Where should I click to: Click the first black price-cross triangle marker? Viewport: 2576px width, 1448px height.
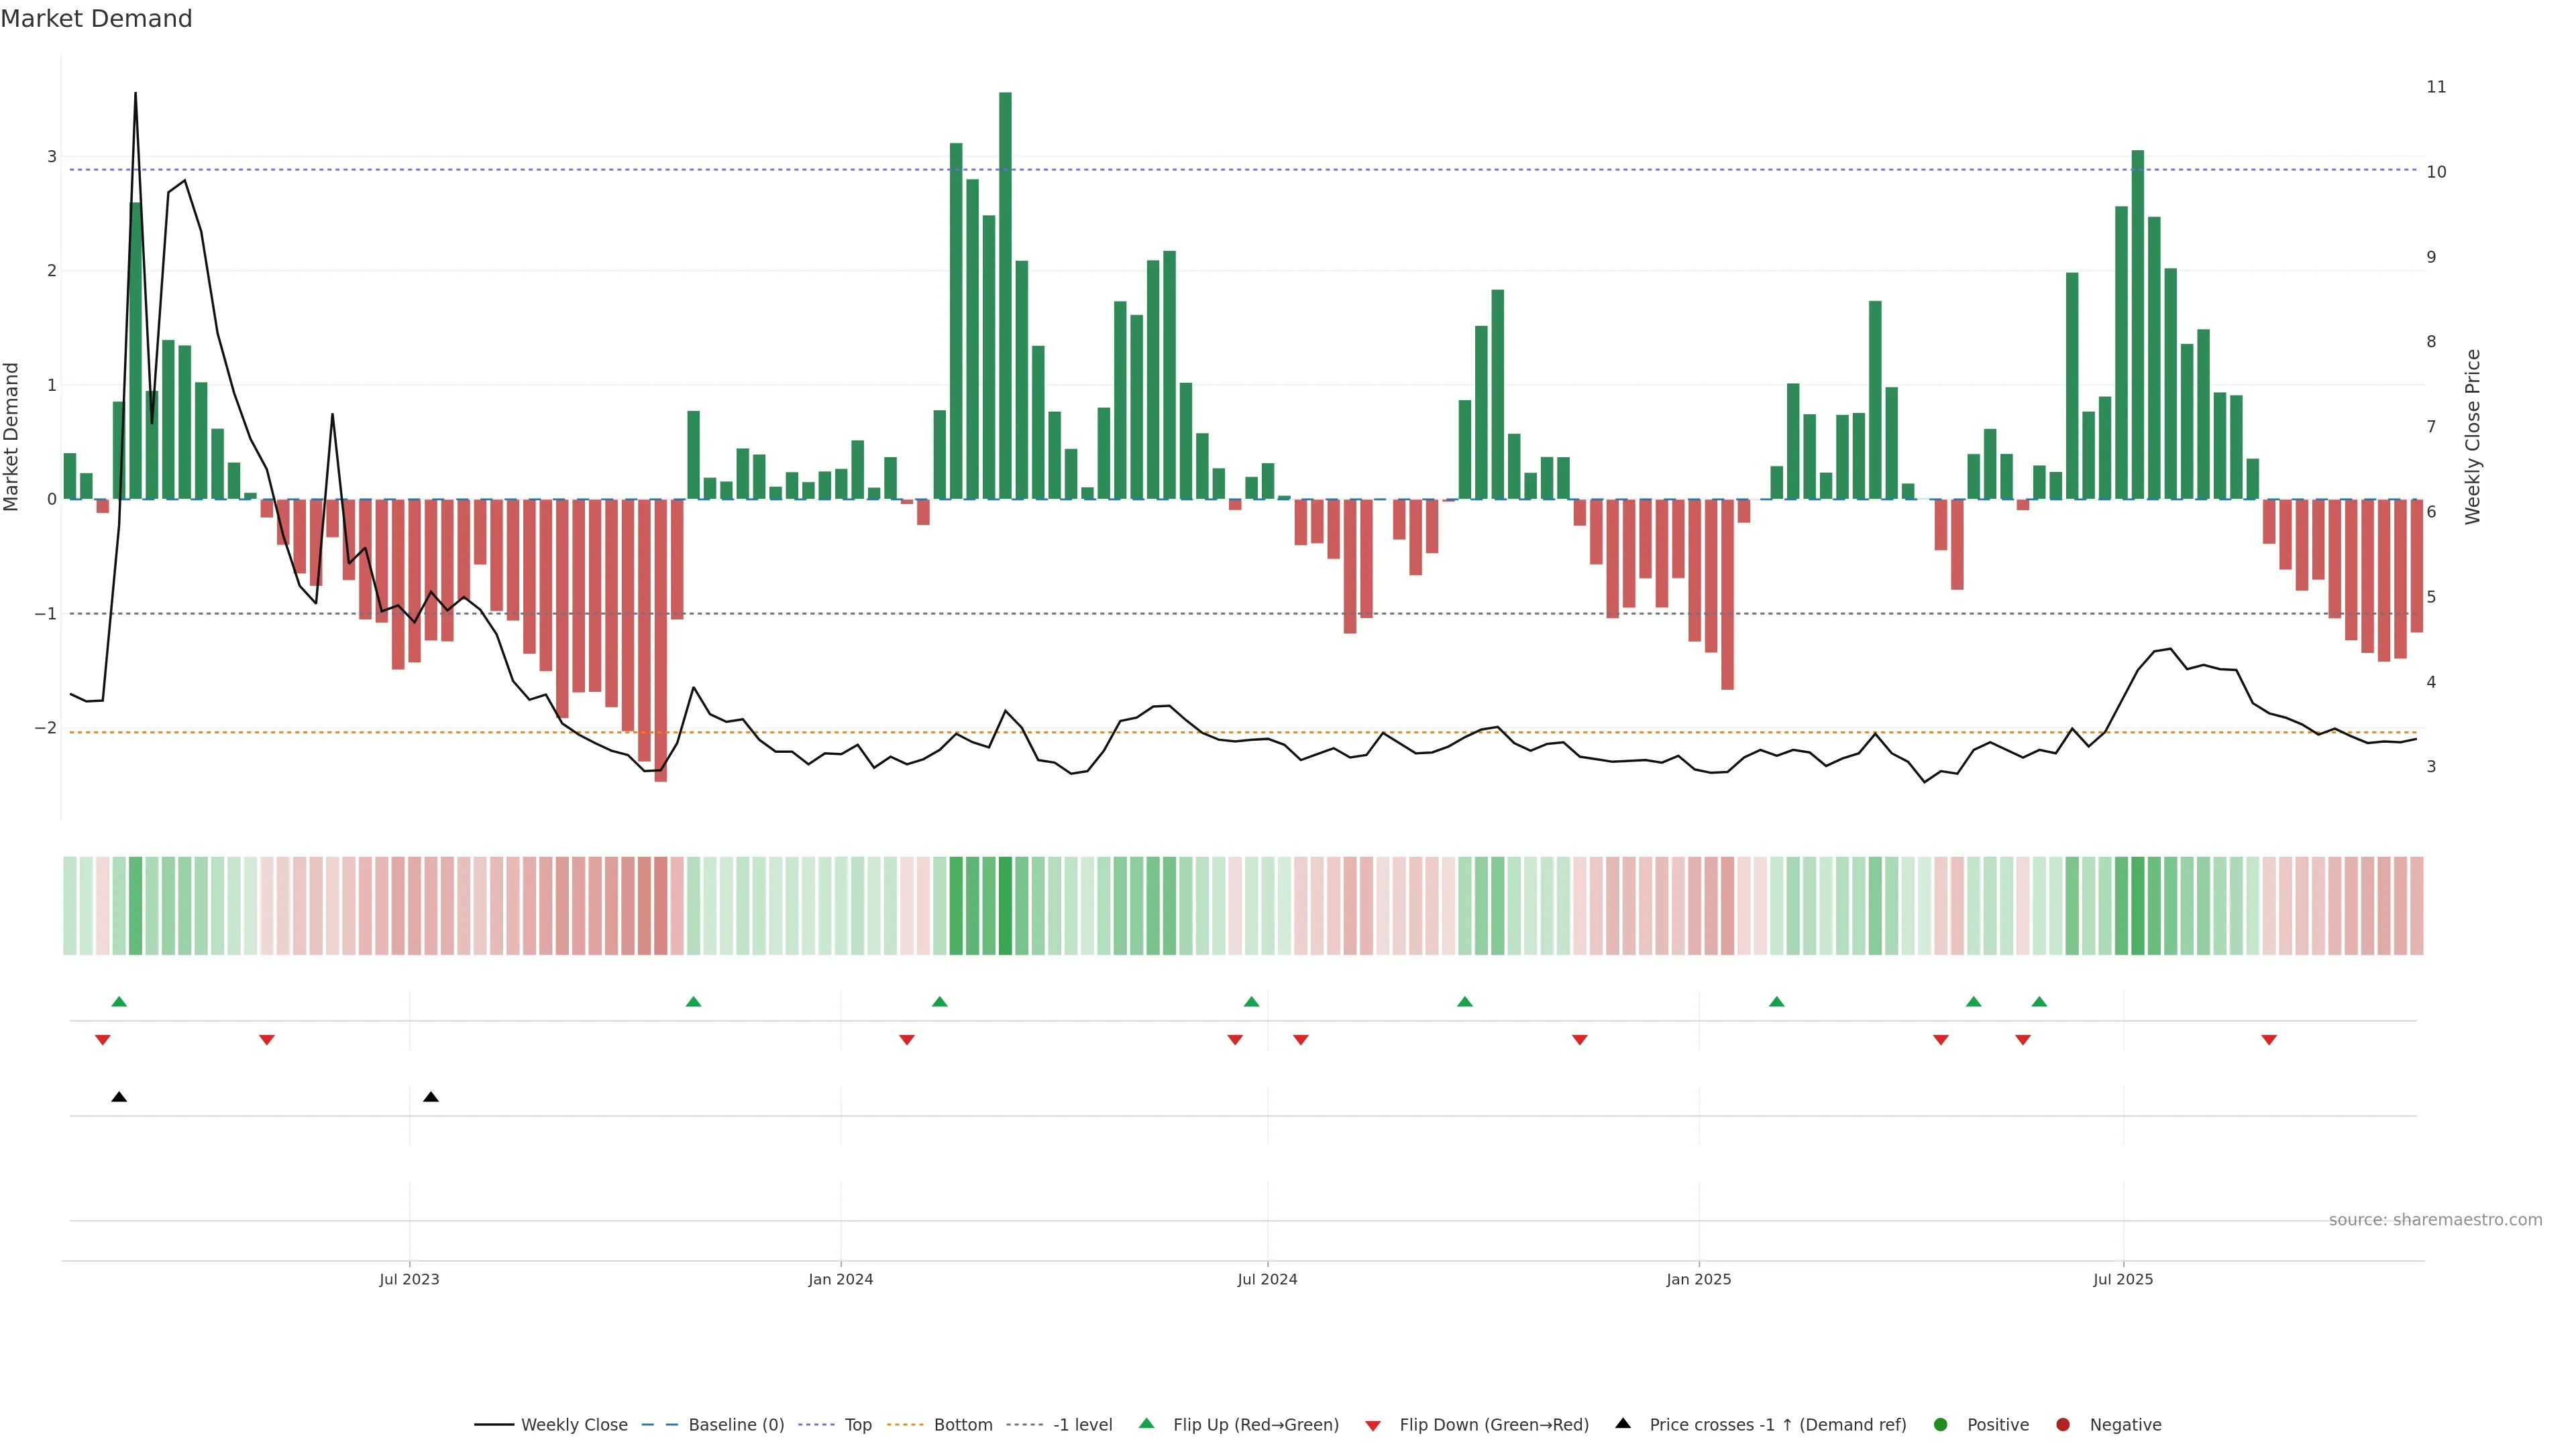[x=119, y=1097]
